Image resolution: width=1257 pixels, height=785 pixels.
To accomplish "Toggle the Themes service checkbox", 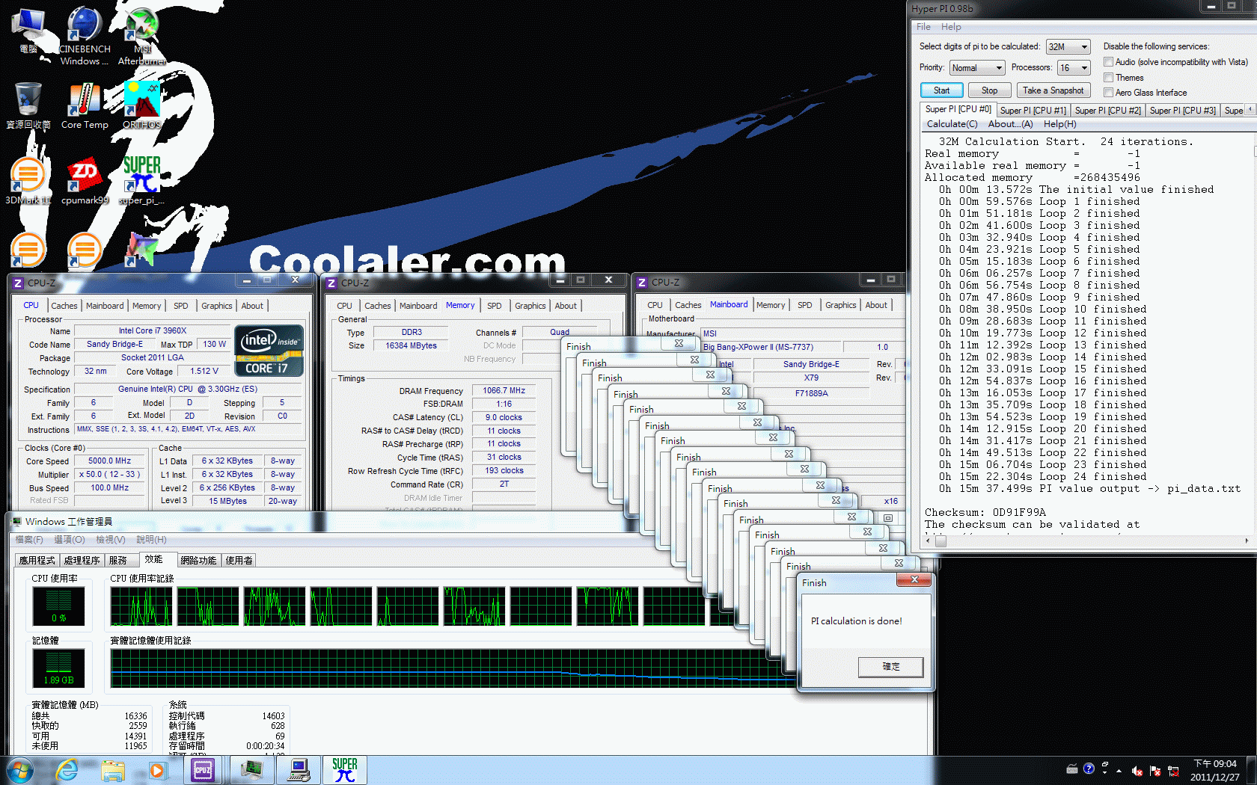I will pyautogui.click(x=1109, y=78).
